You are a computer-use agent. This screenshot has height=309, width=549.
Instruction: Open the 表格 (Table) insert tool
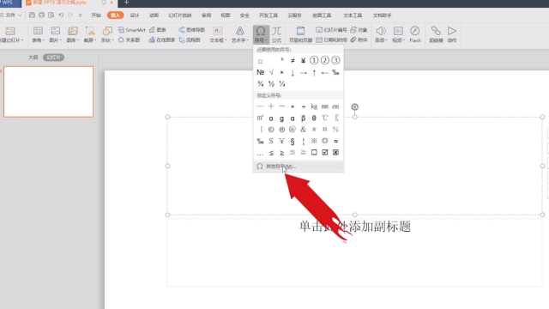38,34
